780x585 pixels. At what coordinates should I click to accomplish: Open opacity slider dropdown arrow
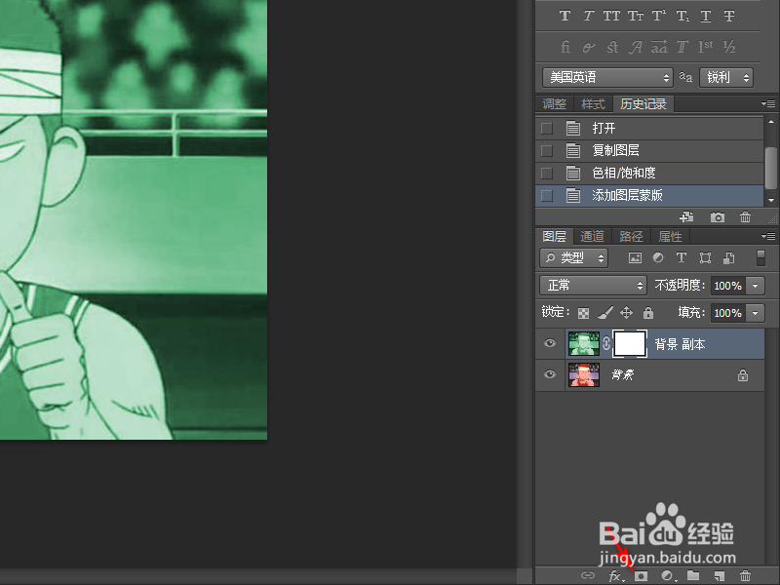tap(756, 286)
